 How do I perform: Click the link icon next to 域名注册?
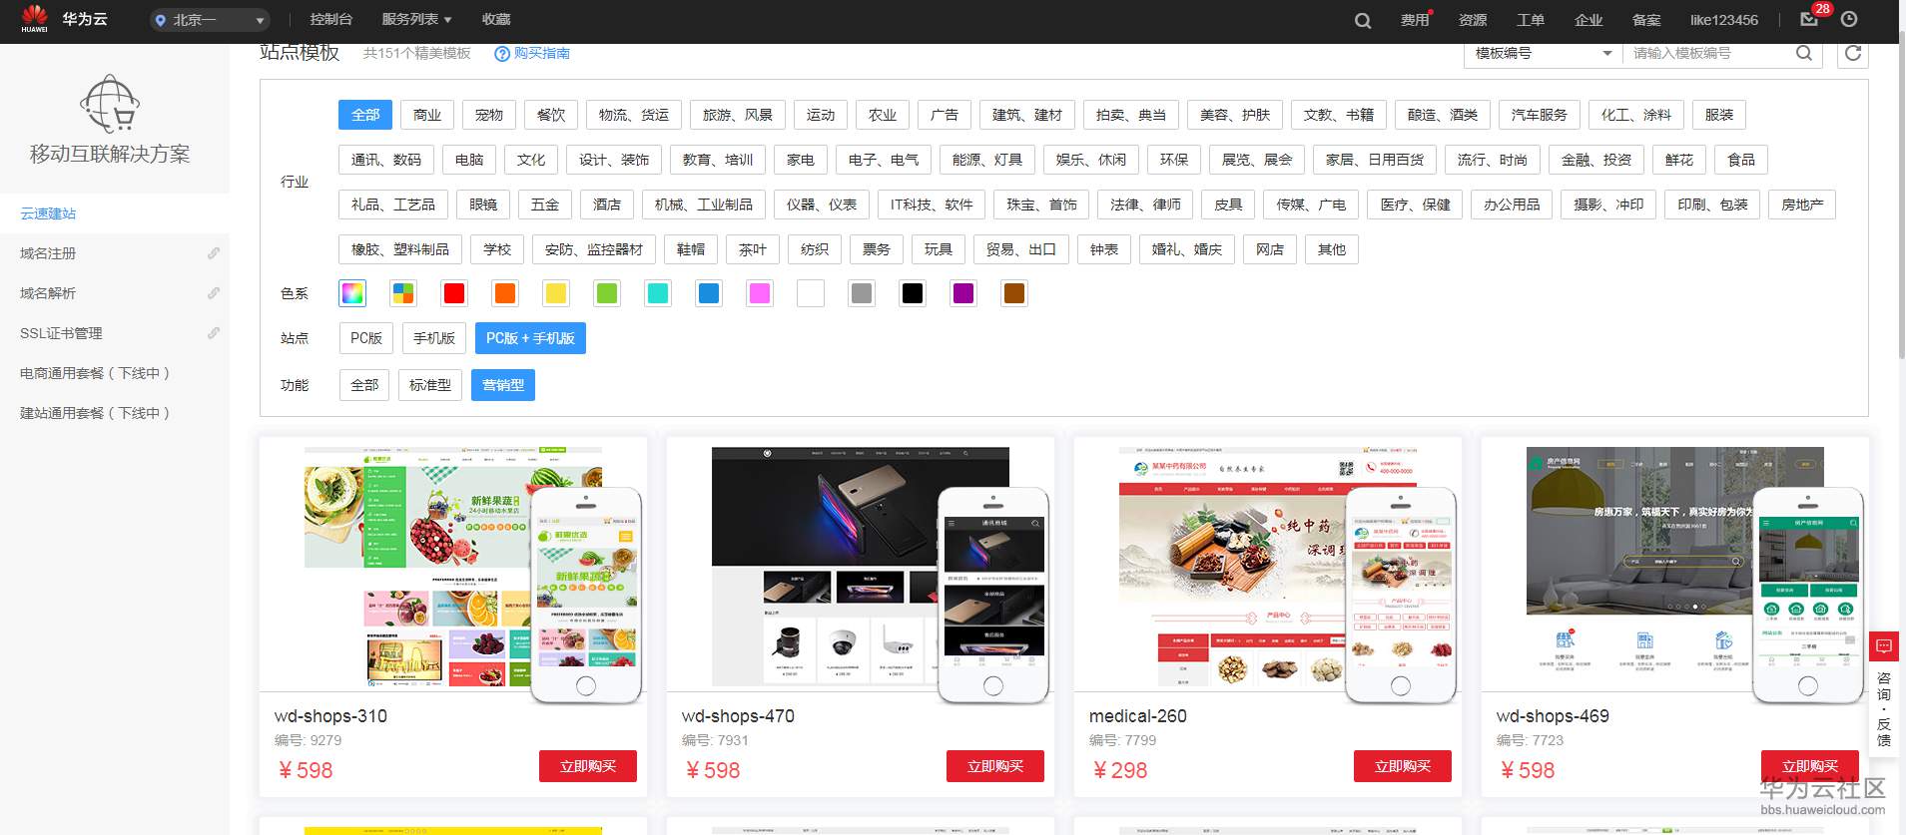[x=214, y=253]
